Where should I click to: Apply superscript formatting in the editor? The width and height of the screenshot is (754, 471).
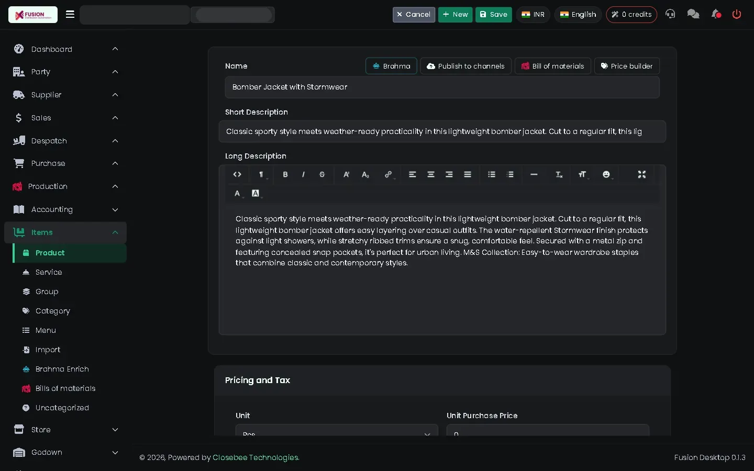tap(346, 175)
